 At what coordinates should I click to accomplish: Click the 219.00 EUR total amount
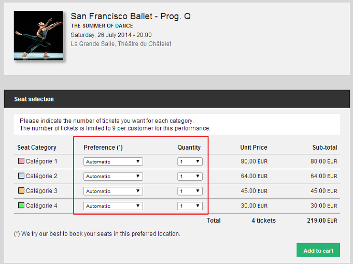(322, 221)
